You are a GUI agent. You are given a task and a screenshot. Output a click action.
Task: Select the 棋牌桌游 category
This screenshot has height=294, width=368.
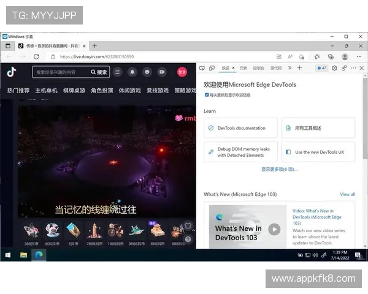coord(74,91)
